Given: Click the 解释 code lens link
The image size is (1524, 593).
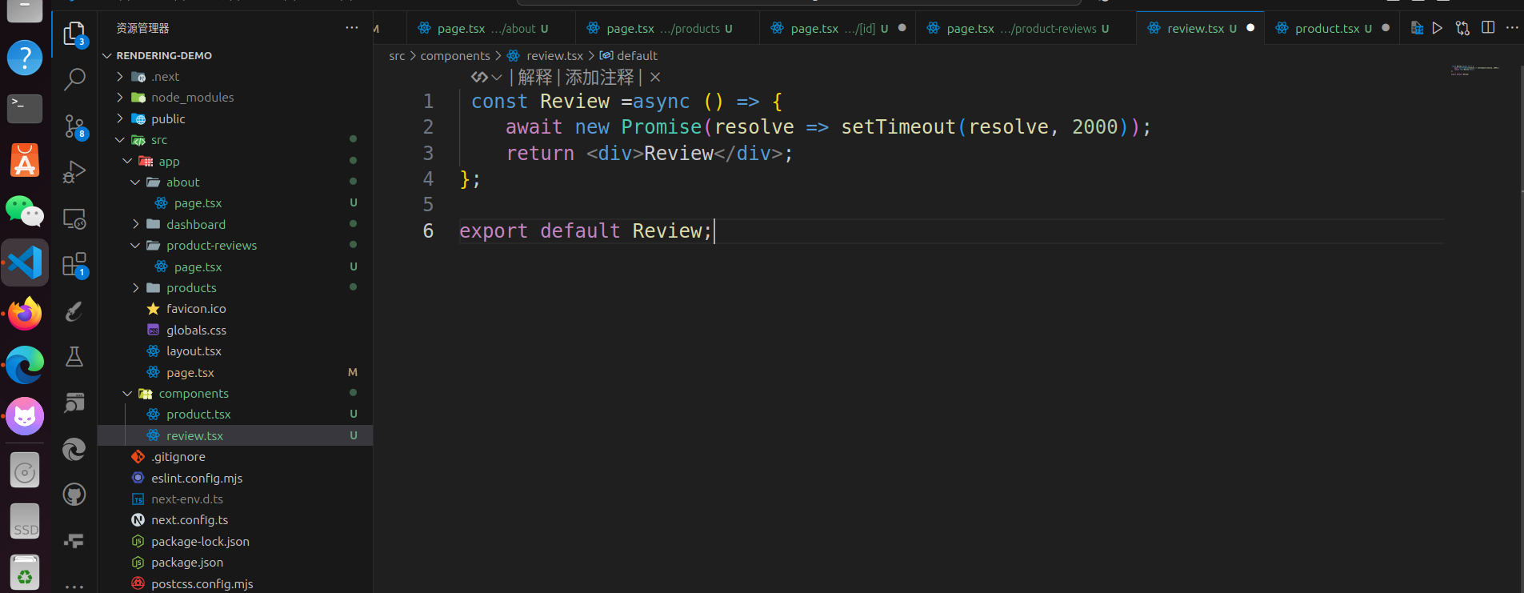Looking at the screenshot, I should 534,78.
